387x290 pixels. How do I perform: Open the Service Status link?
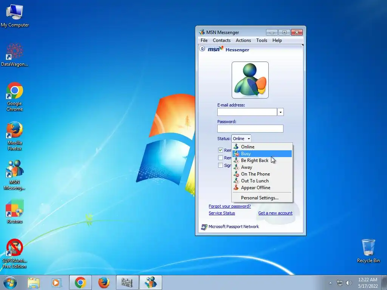[221, 213]
